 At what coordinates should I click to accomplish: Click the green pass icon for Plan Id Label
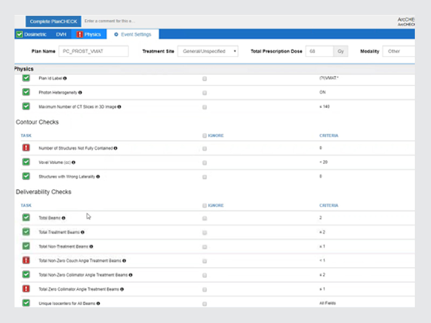[x=26, y=78]
